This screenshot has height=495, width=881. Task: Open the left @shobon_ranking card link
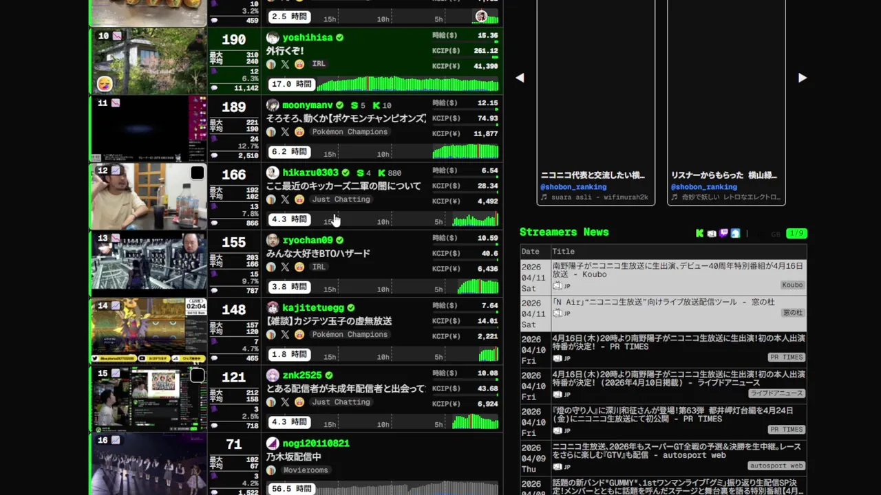point(573,187)
